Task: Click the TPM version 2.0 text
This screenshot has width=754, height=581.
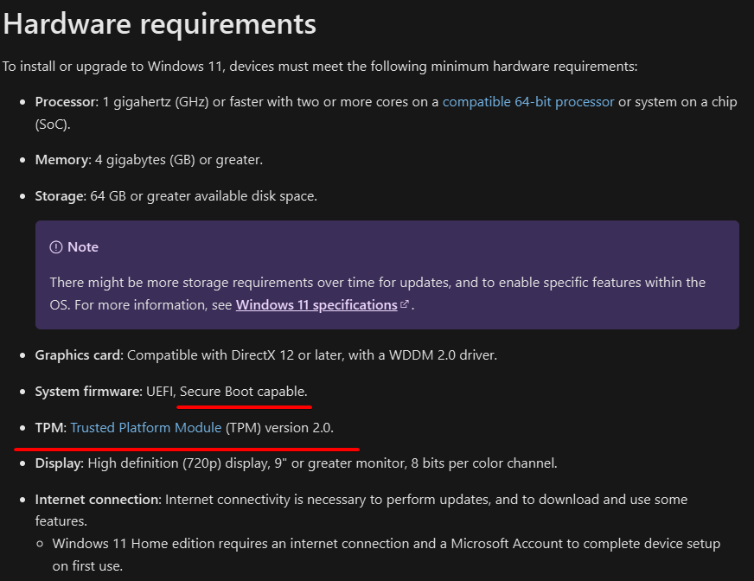Action: click(279, 428)
